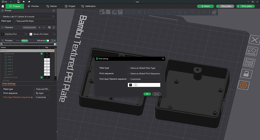Click the orange hexagon plate settings icon
Viewport: 260px width, 140px height.
click(x=243, y=85)
